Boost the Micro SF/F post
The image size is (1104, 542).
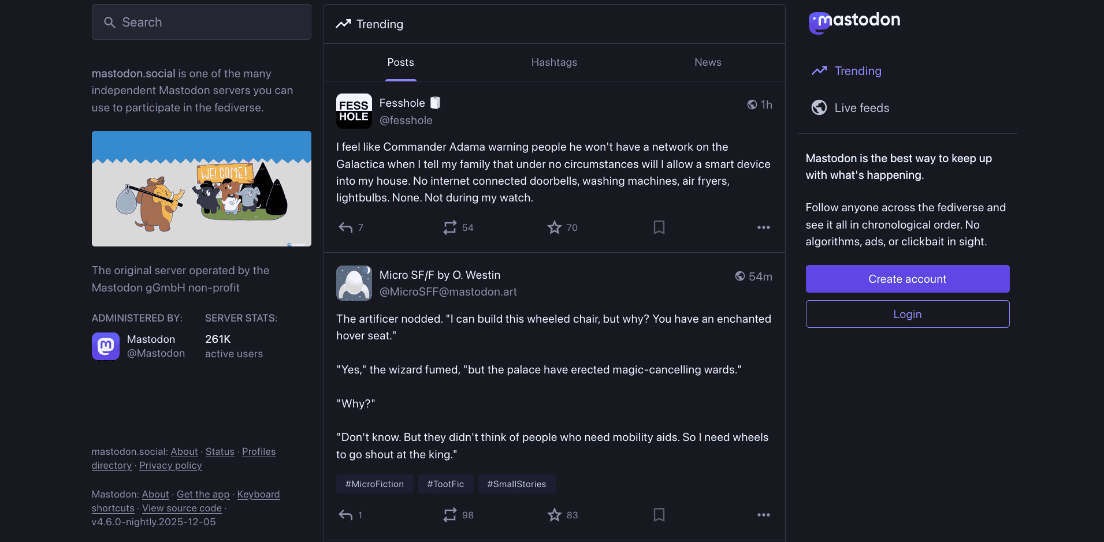pyautogui.click(x=451, y=515)
